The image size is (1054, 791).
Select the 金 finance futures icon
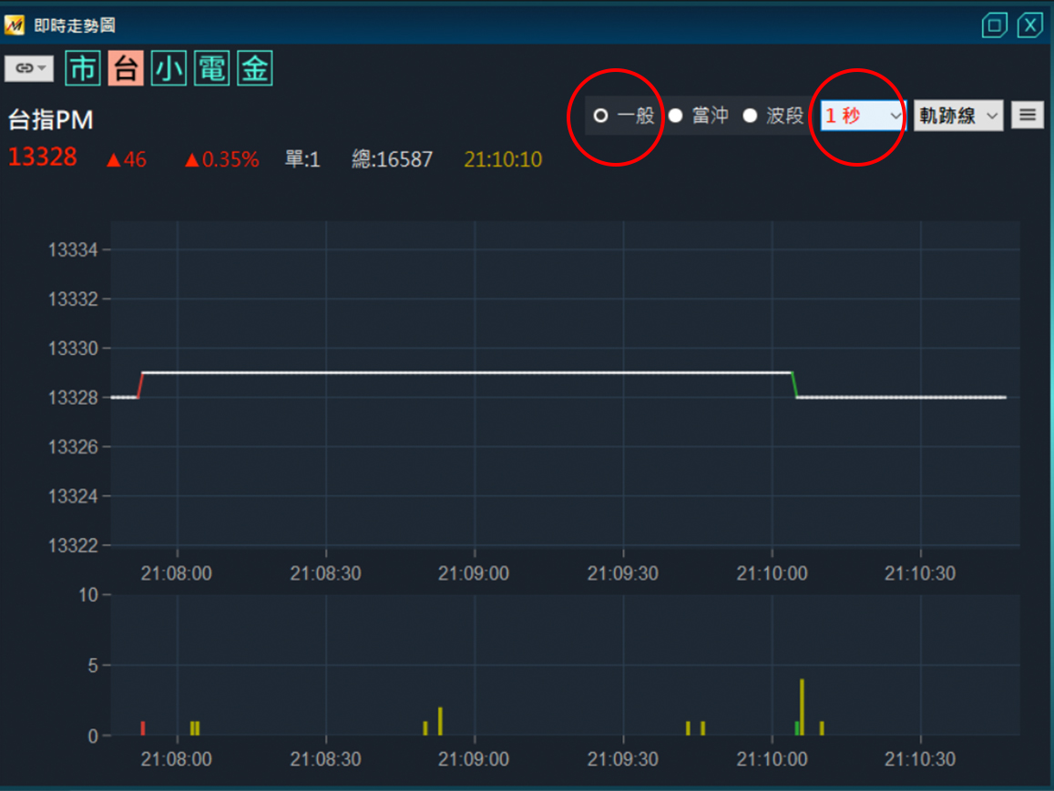[255, 69]
